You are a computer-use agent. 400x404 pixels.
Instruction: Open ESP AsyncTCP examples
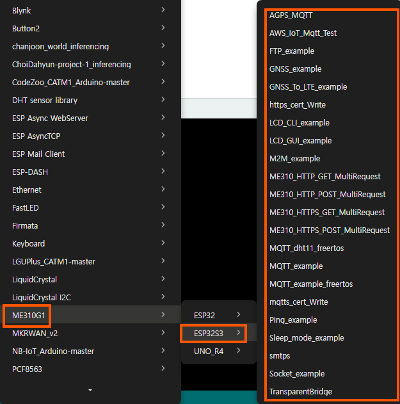(x=90, y=136)
